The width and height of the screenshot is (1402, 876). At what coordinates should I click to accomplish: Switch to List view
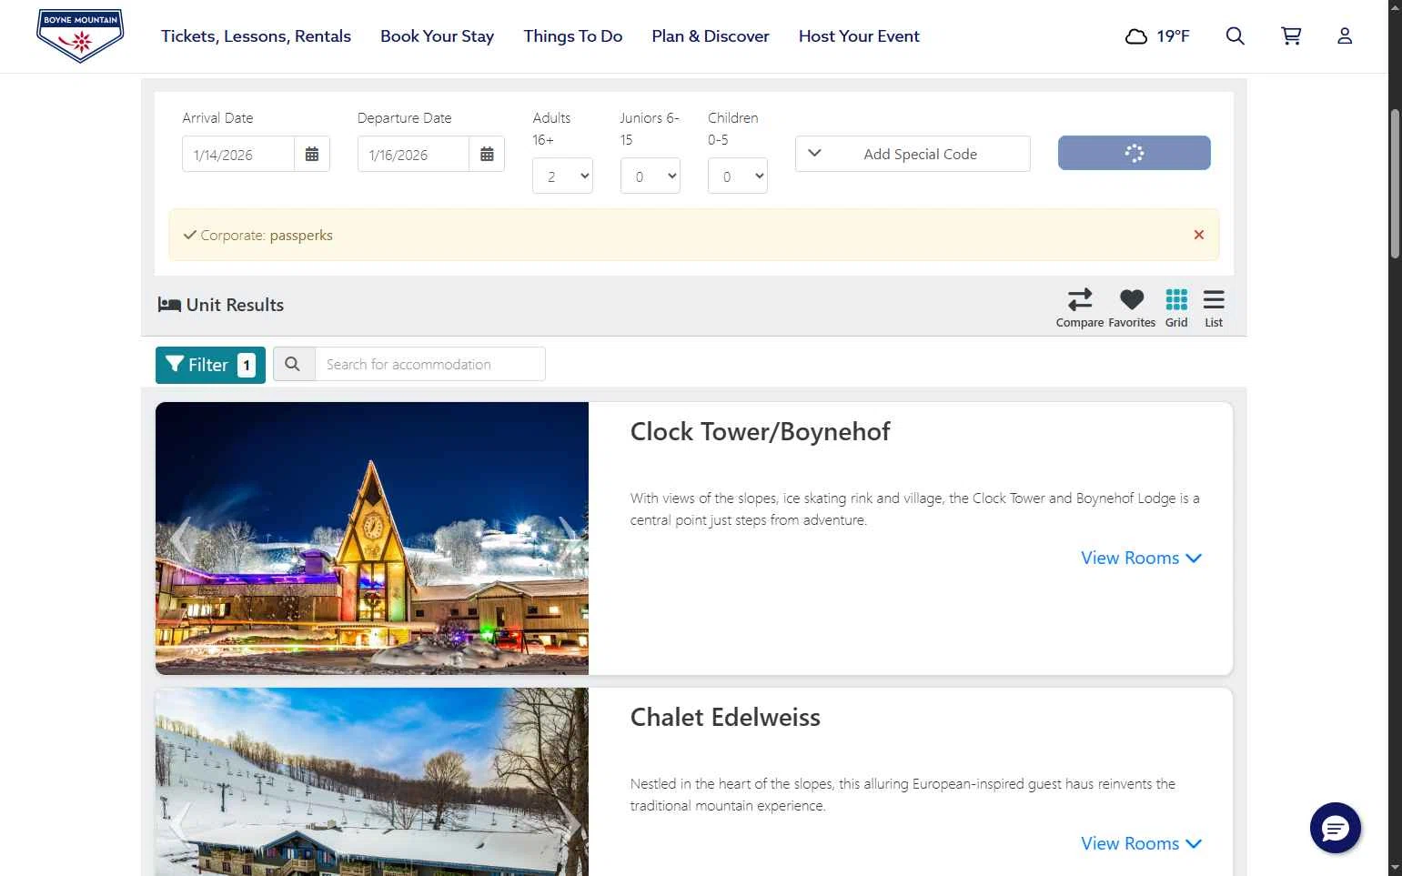1214,307
